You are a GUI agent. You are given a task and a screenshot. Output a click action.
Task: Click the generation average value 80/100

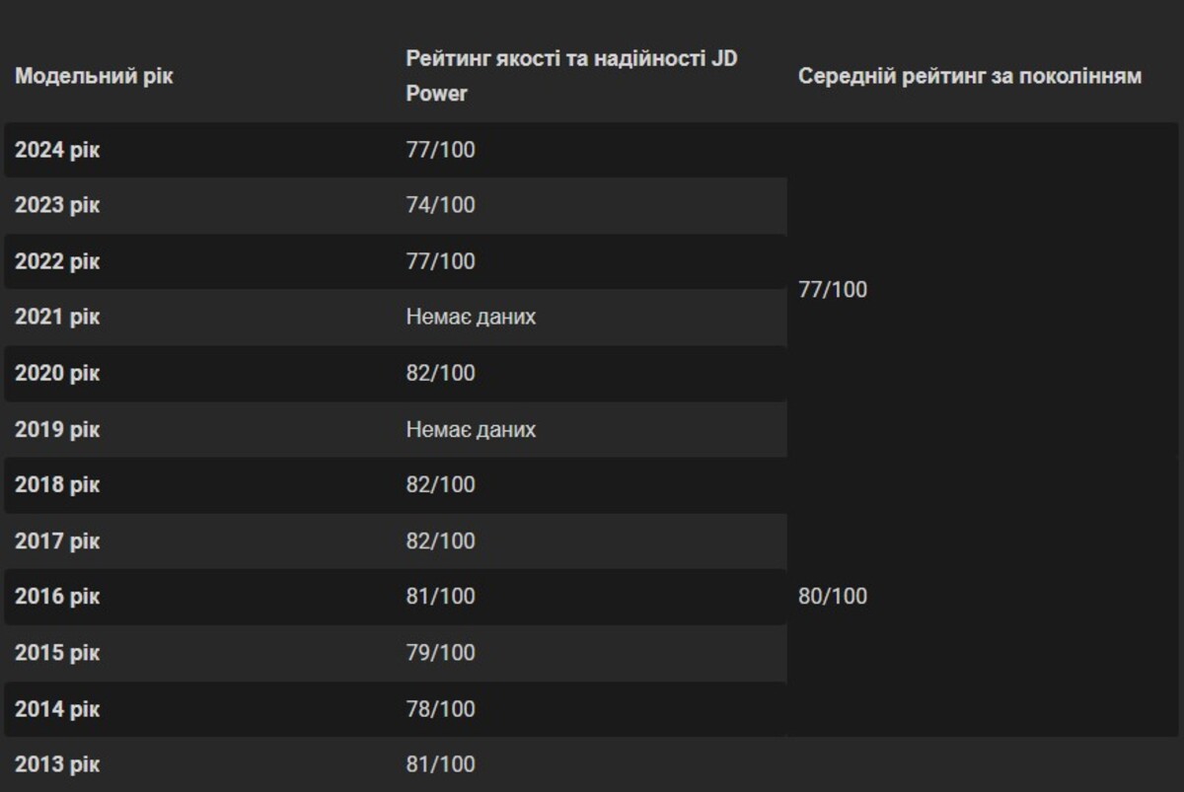pyautogui.click(x=833, y=596)
